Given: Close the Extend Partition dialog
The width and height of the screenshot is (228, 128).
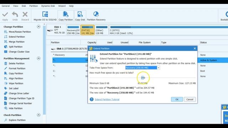Looking at the screenshot, I should [195, 48].
